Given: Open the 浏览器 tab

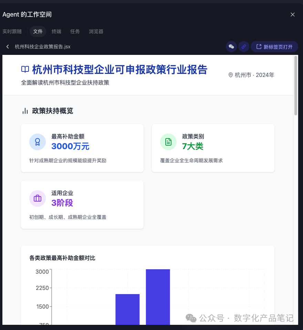Looking at the screenshot, I should pyautogui.click(x=96, y=31).
